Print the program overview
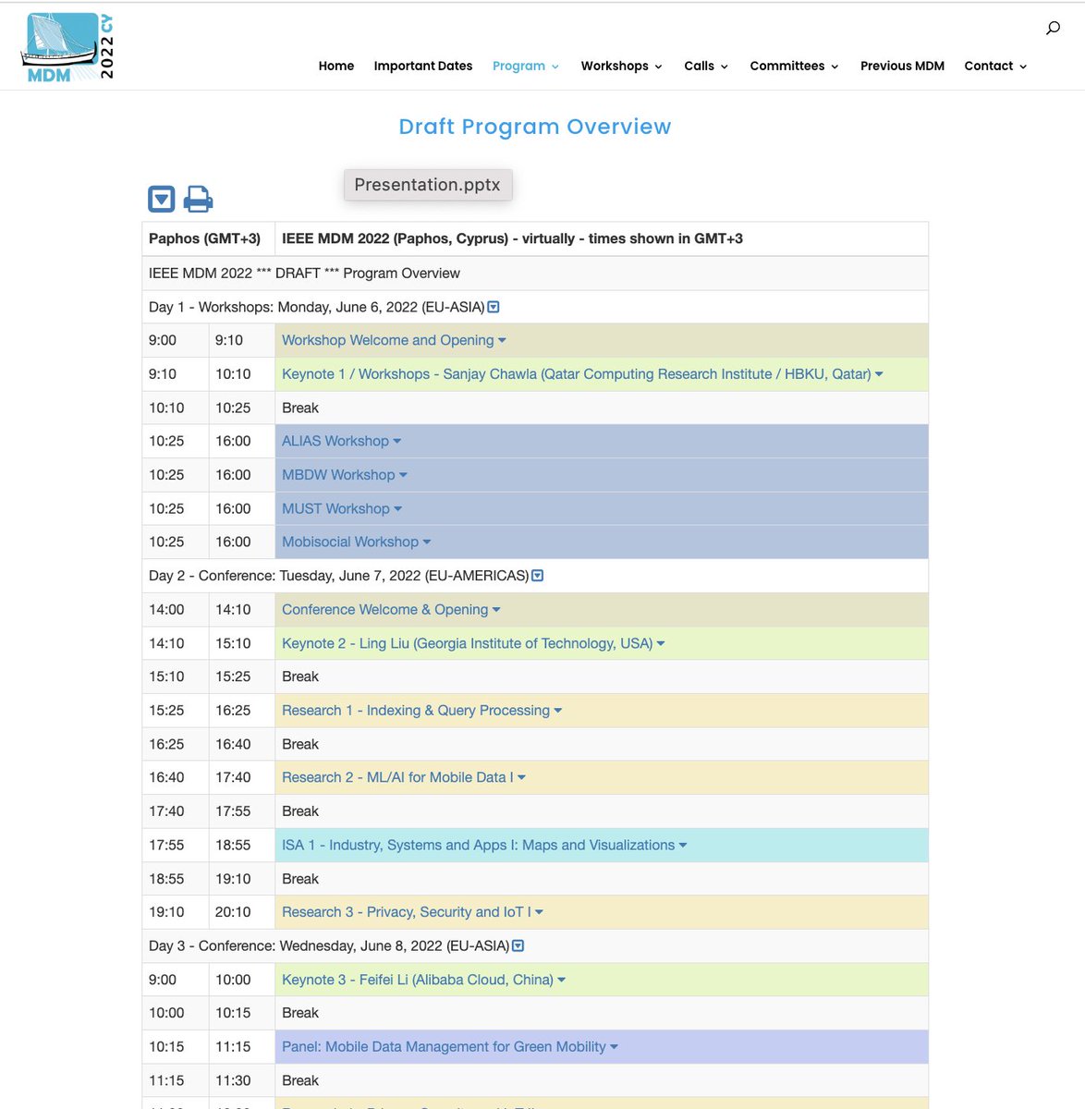1085x1109 pixels. pyautogui.click(x=197, y=198)
